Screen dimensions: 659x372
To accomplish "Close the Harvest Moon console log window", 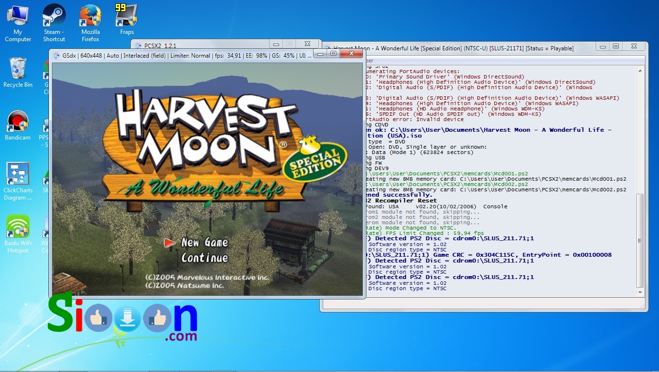I will tap(634, 46).
